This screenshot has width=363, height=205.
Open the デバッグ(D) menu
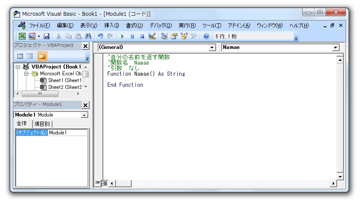(161, 26)
